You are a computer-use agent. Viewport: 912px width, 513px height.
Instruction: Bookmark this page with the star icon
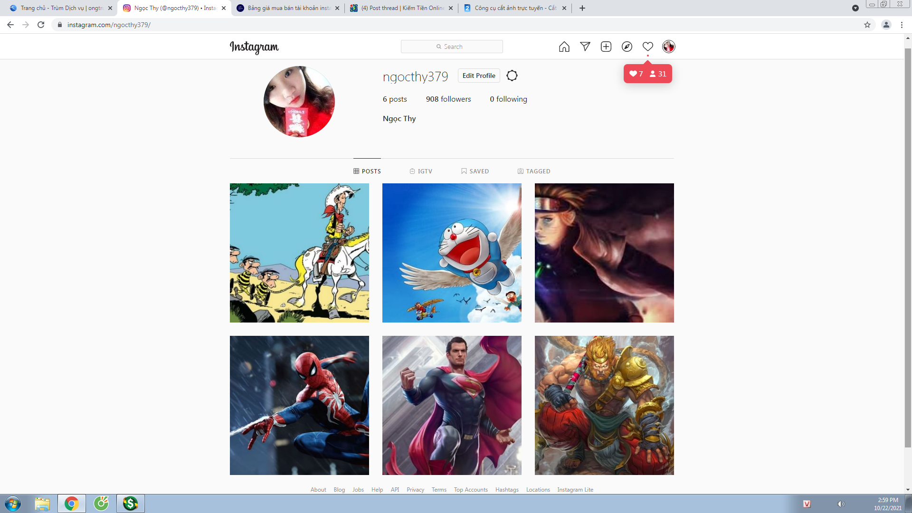(867, 25)
